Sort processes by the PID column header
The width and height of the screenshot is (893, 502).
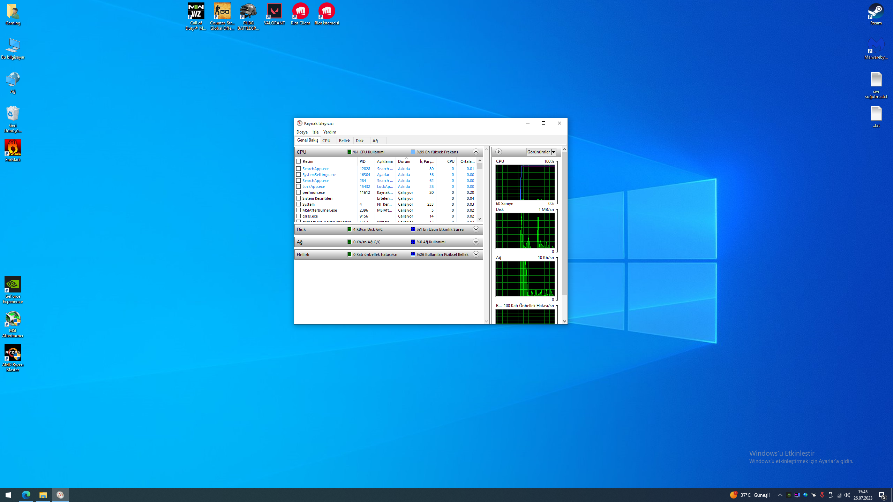(x=363, y=161)
